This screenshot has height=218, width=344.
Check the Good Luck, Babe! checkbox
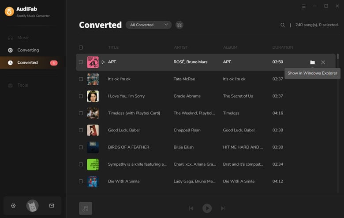click(x=81, y=130)
